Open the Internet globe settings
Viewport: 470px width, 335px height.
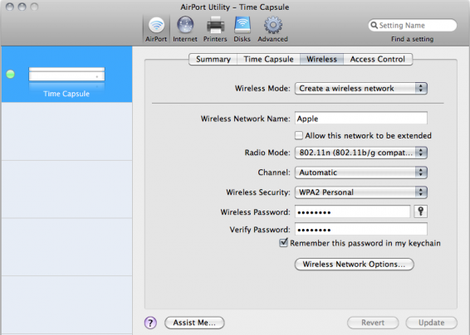pyautogui.click(x=185, y=29)
